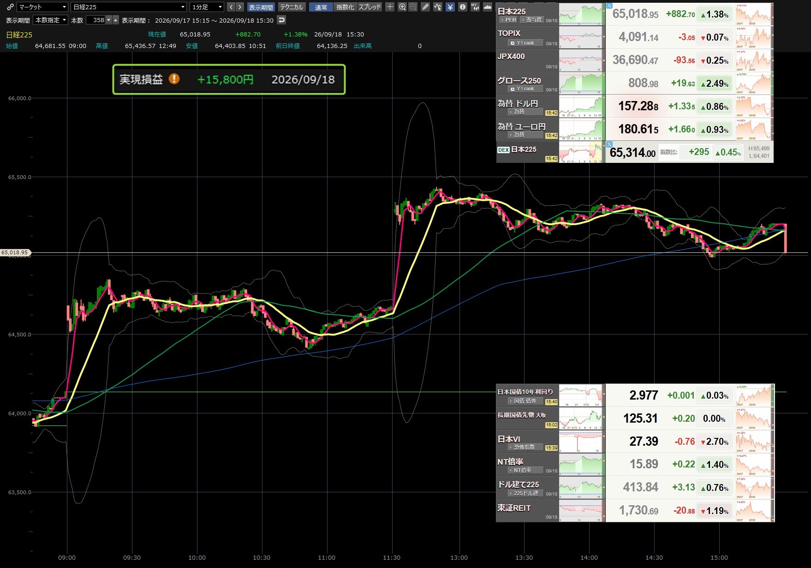
Task: Open the info circle icon
Action: pos(462,7)
